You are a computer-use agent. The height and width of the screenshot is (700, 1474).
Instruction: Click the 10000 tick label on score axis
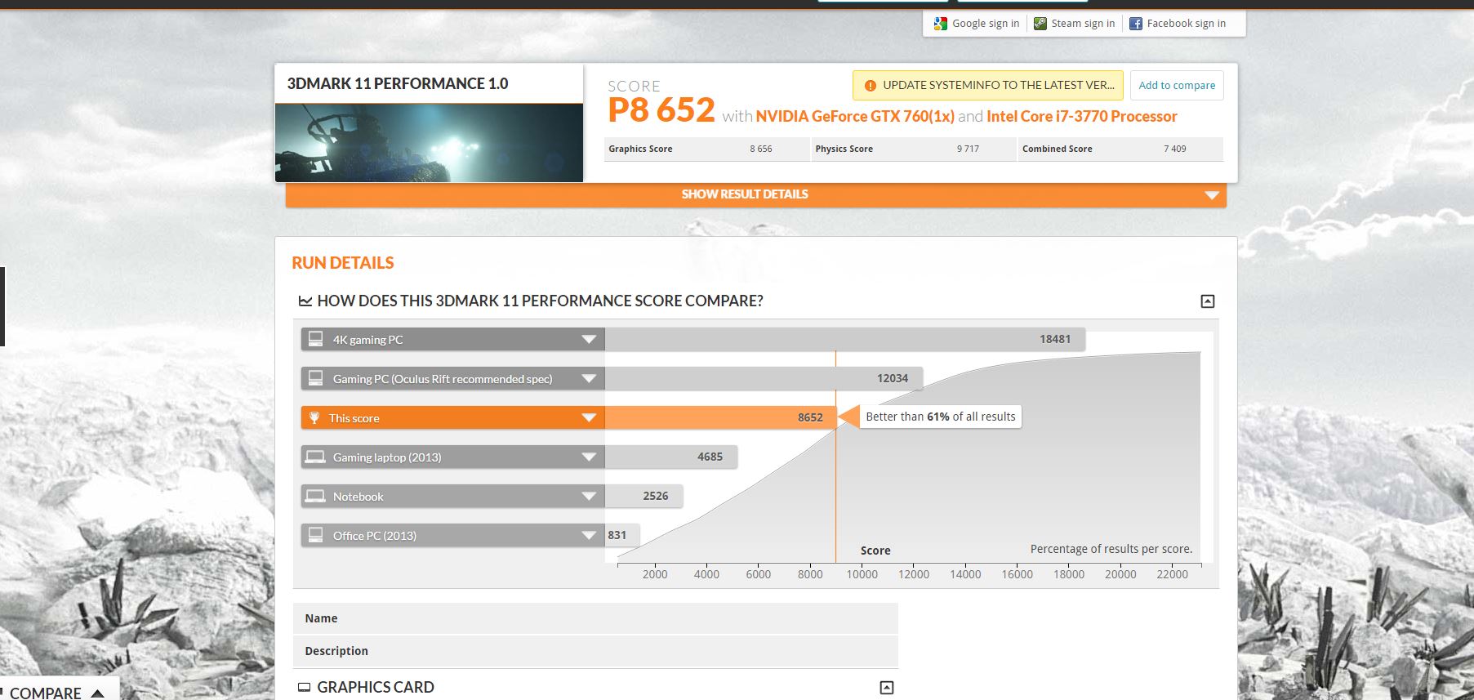click(862, 574)
